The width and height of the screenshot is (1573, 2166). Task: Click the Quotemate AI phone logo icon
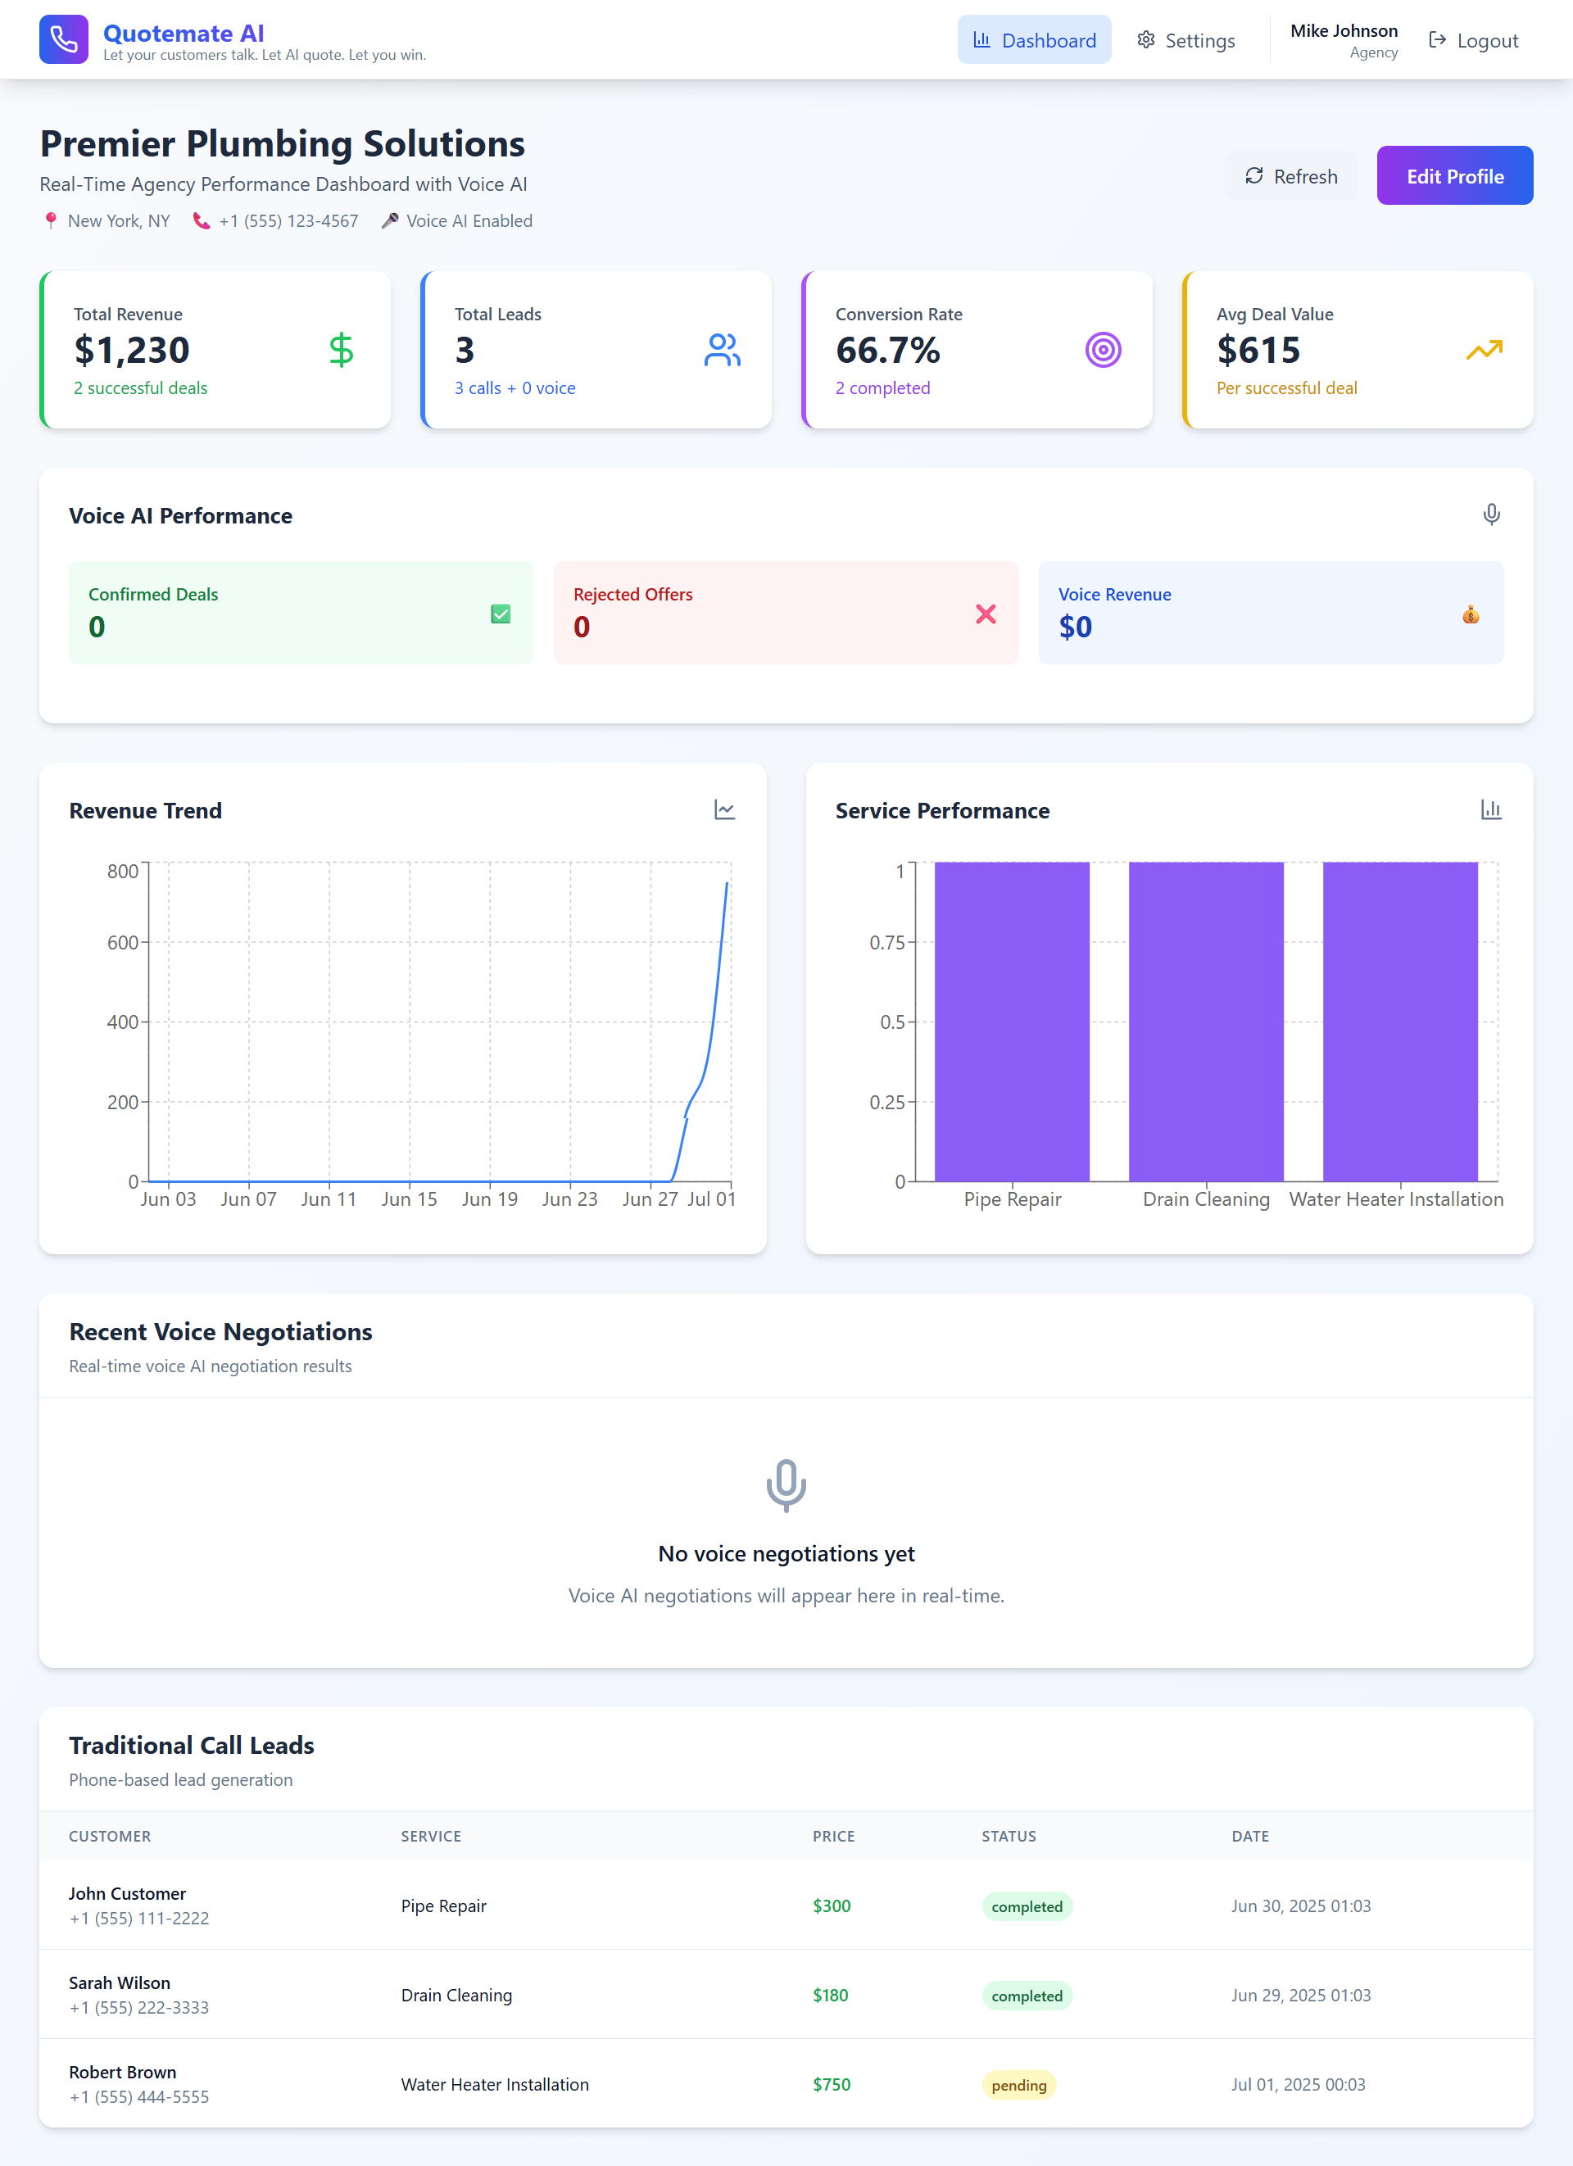(63, 39)
